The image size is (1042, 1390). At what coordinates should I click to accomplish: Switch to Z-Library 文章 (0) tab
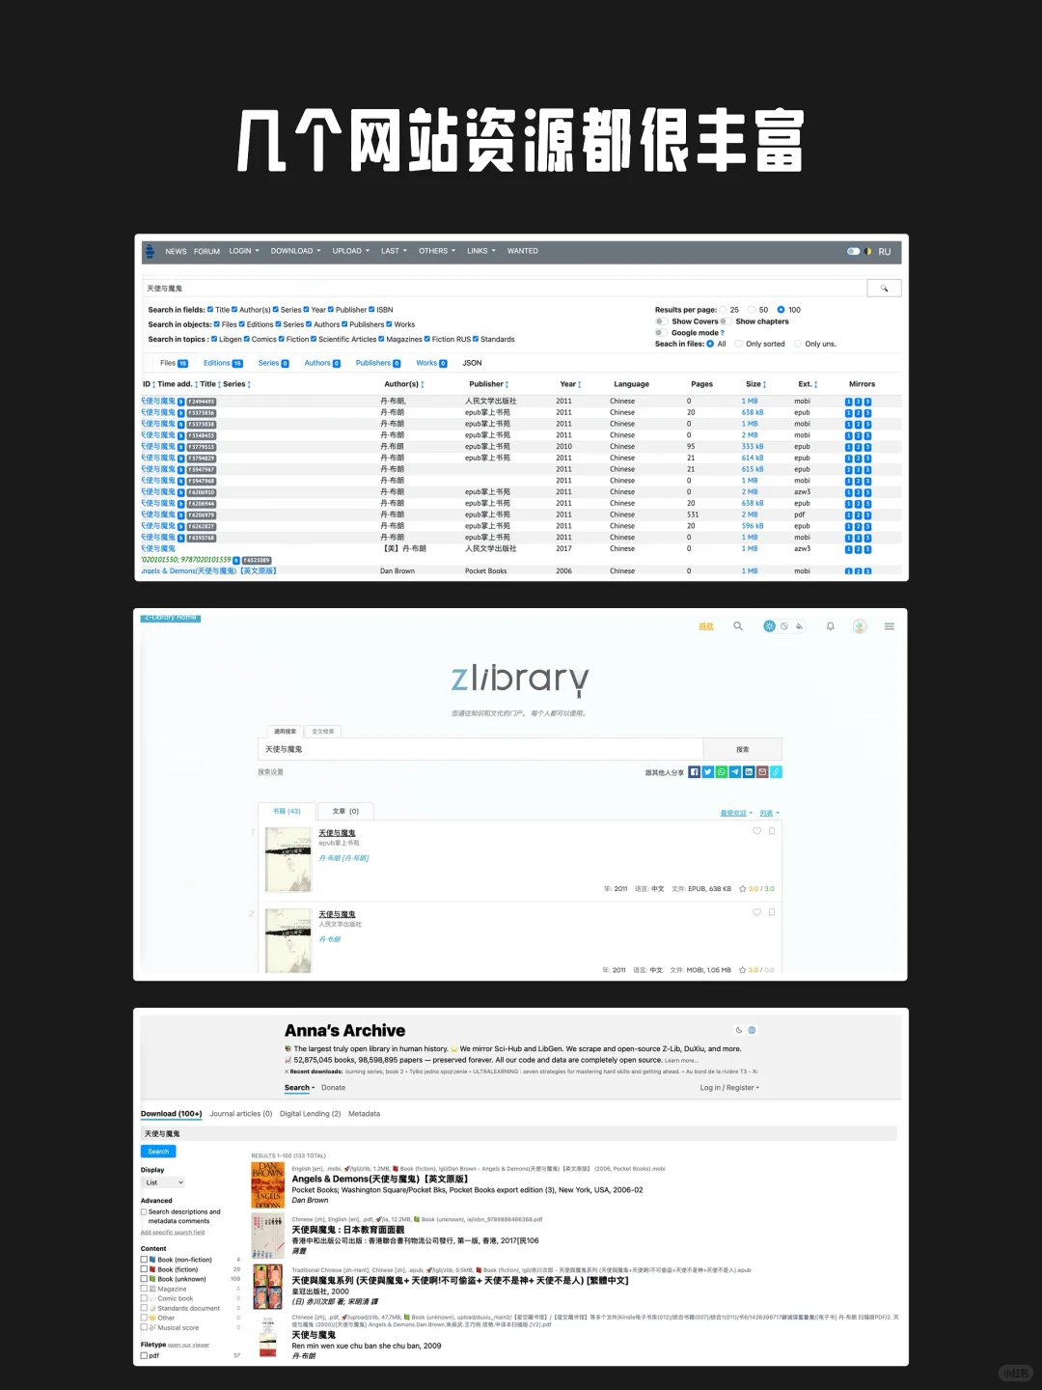coord(345,811)
